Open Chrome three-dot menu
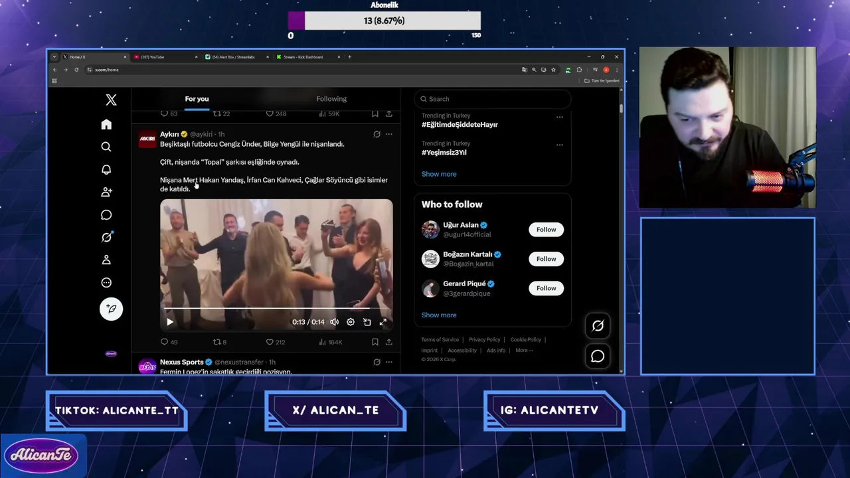Viewport: 850px width, 478px height. (x=616, y=70)
